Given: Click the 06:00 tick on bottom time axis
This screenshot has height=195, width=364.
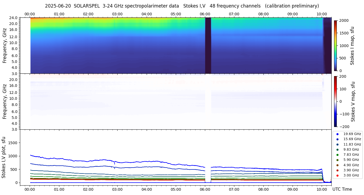Looking at the screenshot, I should (205, 185).
